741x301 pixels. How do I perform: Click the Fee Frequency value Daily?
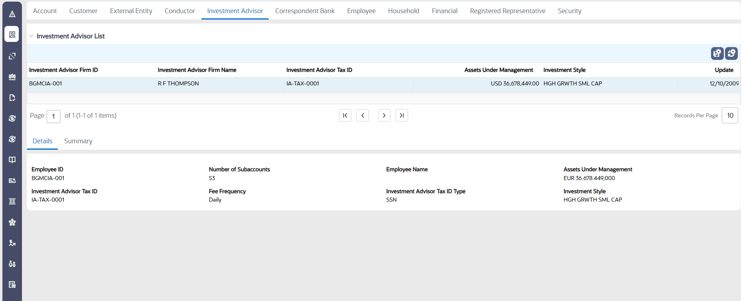(x=215, y=200)
